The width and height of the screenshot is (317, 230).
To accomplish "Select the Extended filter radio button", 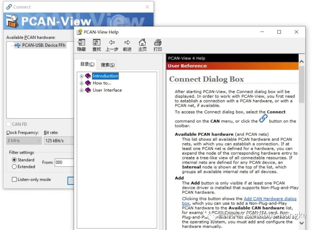I will tap(14, 167).
